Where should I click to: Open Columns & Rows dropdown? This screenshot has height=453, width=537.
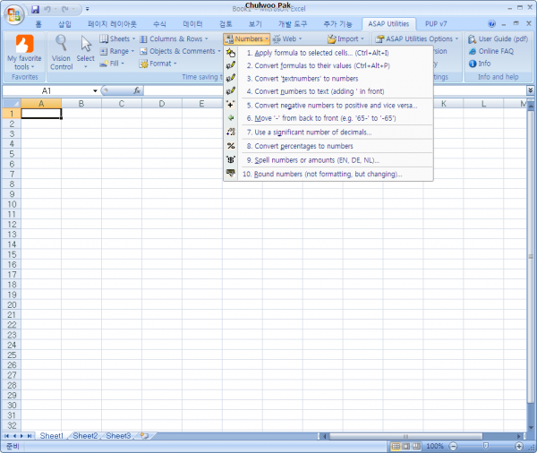click(x=174, y=38)
